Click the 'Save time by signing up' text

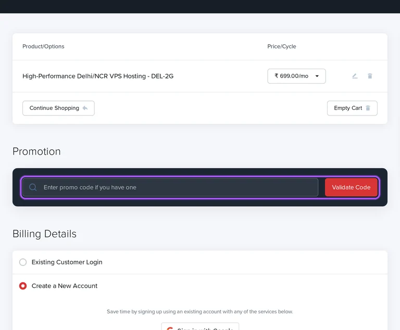click(x=200, y=312)
